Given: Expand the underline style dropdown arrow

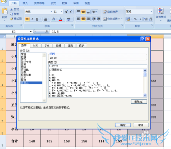Looking at the screenshot, I should (x=41, y=19).
